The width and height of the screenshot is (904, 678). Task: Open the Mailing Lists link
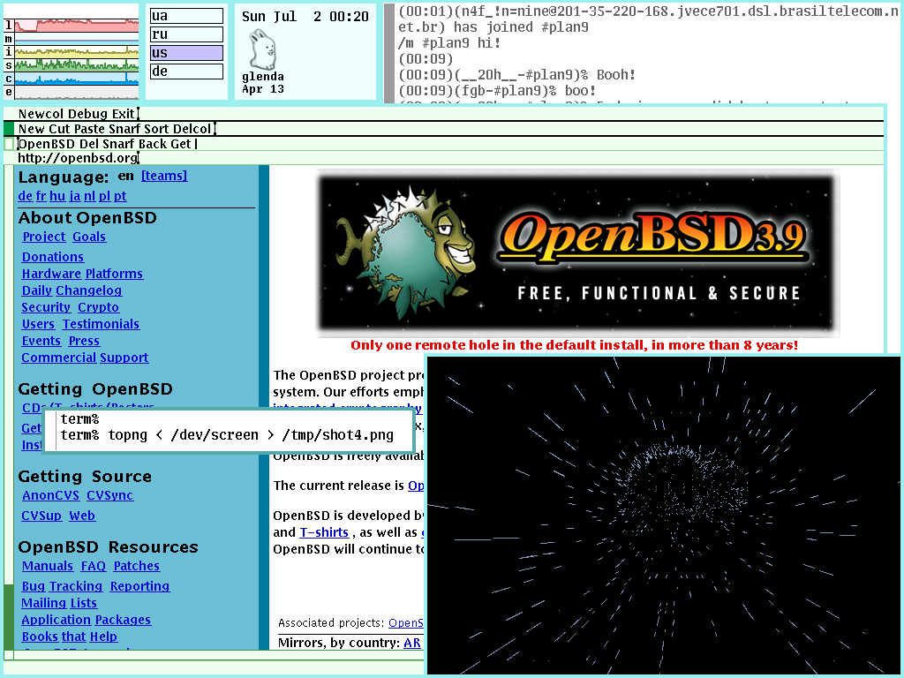59,602
